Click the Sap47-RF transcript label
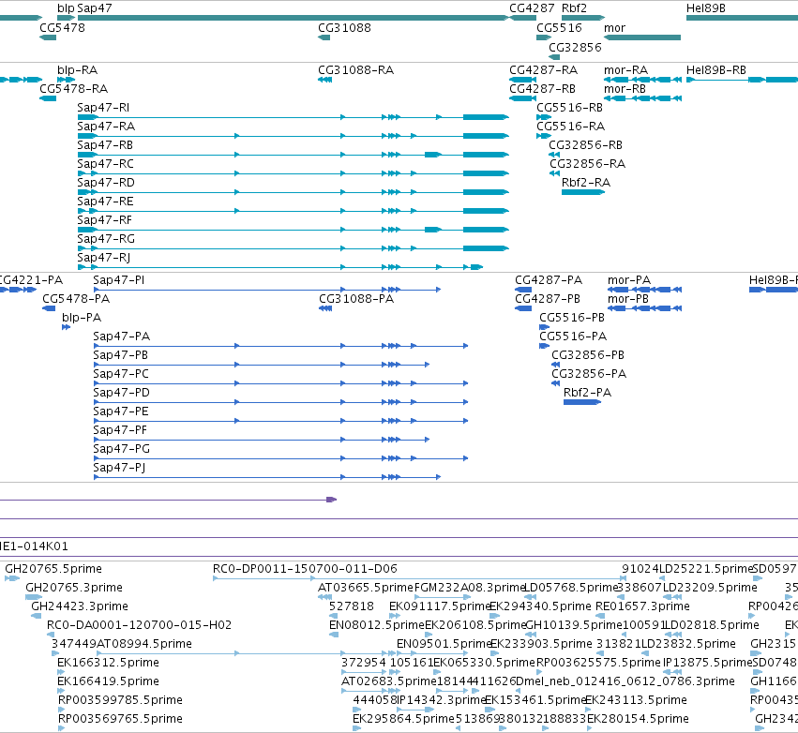Screen dimensions: 798x733 (104, 221)
